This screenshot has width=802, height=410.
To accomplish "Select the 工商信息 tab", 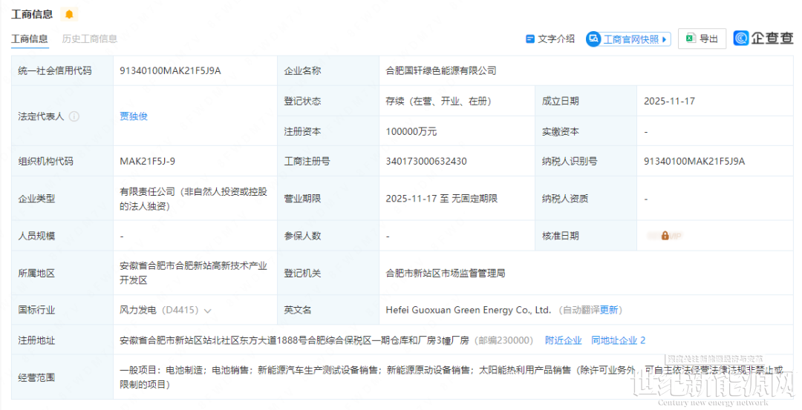I will [30, 39].
